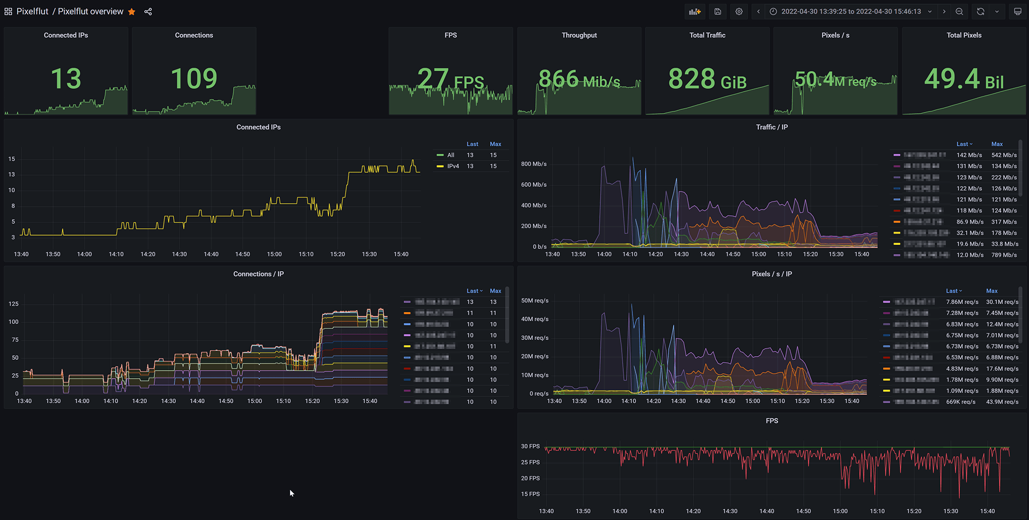Toggle the IPv4 series in Connected IPs legend
Image resolution: width=1029 pixels, height=520 pixels.
(453, 167)
